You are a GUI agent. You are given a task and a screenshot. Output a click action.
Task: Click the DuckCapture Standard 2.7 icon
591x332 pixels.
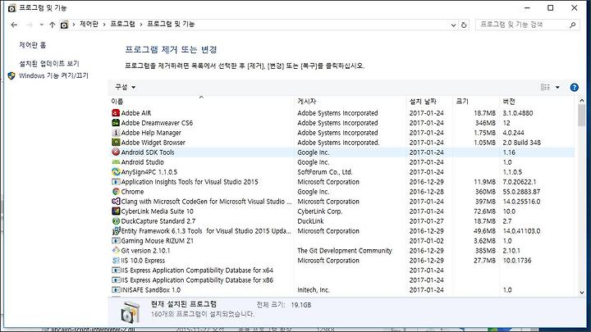pyautogui.click(x=116, y=221)
